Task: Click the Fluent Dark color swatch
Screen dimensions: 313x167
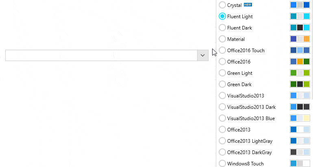Action: (300, 27)
